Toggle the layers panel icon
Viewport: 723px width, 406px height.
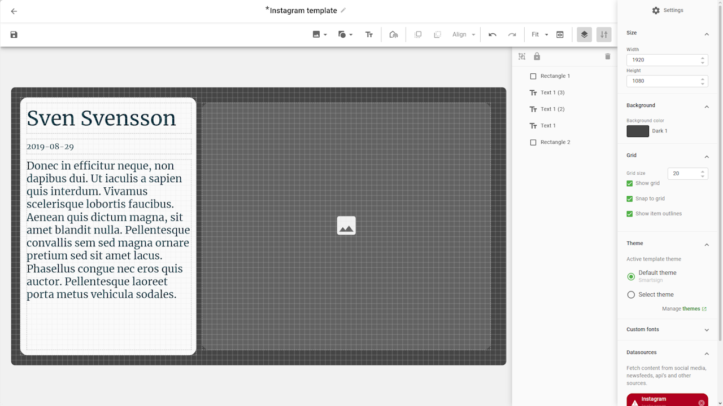tap(584, 35)
